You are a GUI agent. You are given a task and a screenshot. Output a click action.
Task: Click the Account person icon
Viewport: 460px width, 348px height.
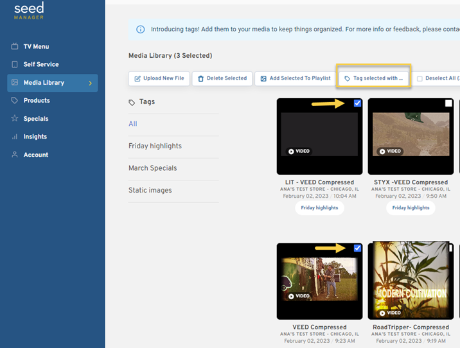click(15, 155)
